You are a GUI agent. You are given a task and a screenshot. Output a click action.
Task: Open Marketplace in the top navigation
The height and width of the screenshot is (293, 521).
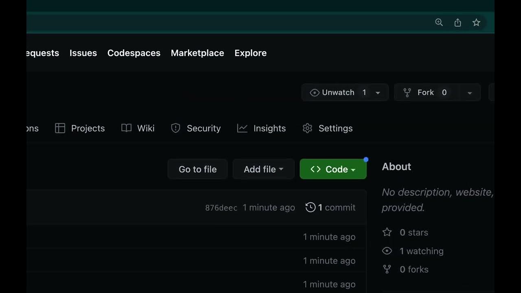tap(197, 53)
